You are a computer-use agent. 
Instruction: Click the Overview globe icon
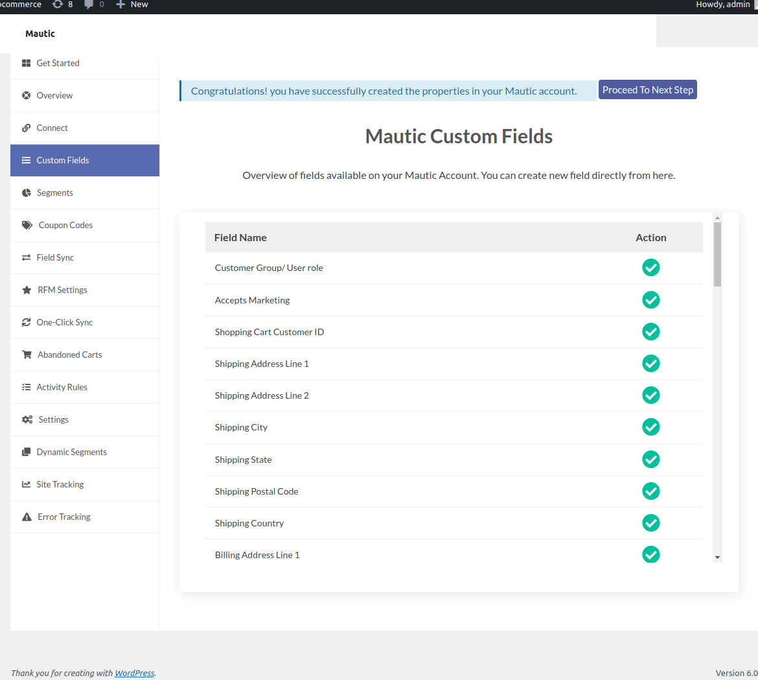26,96
